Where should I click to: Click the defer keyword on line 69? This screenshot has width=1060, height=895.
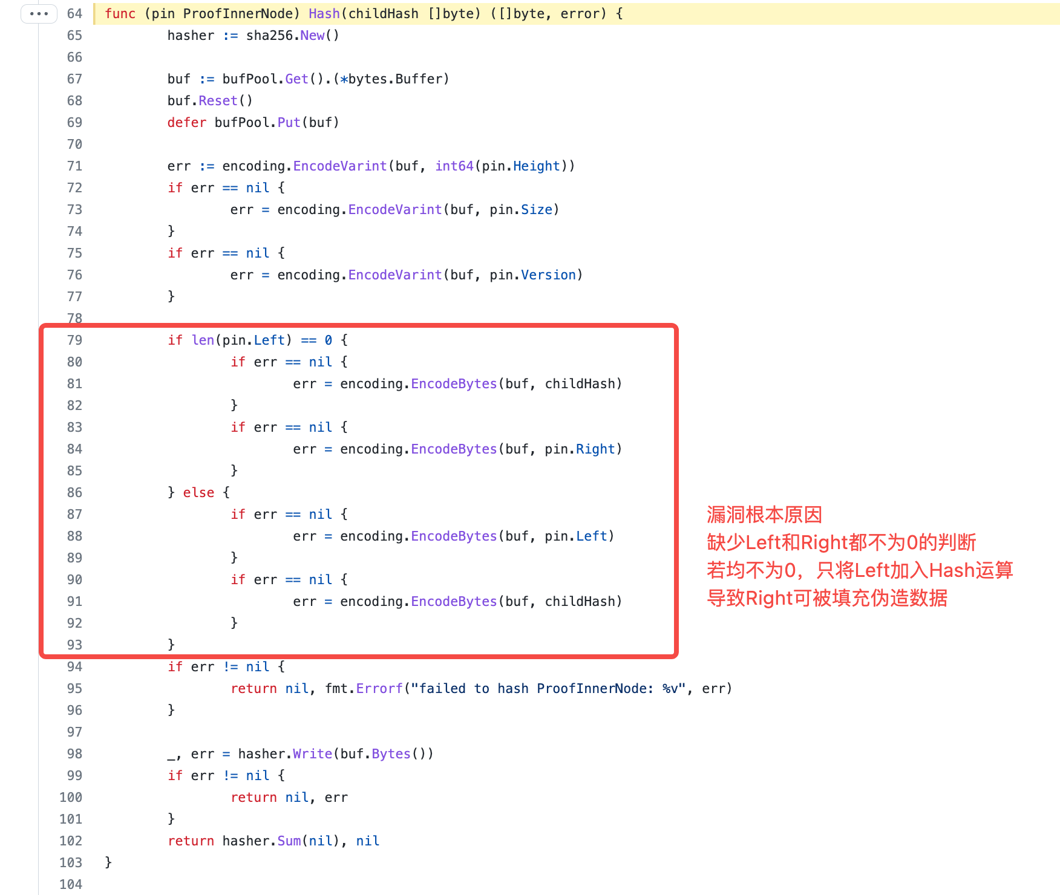click(187, 122)
